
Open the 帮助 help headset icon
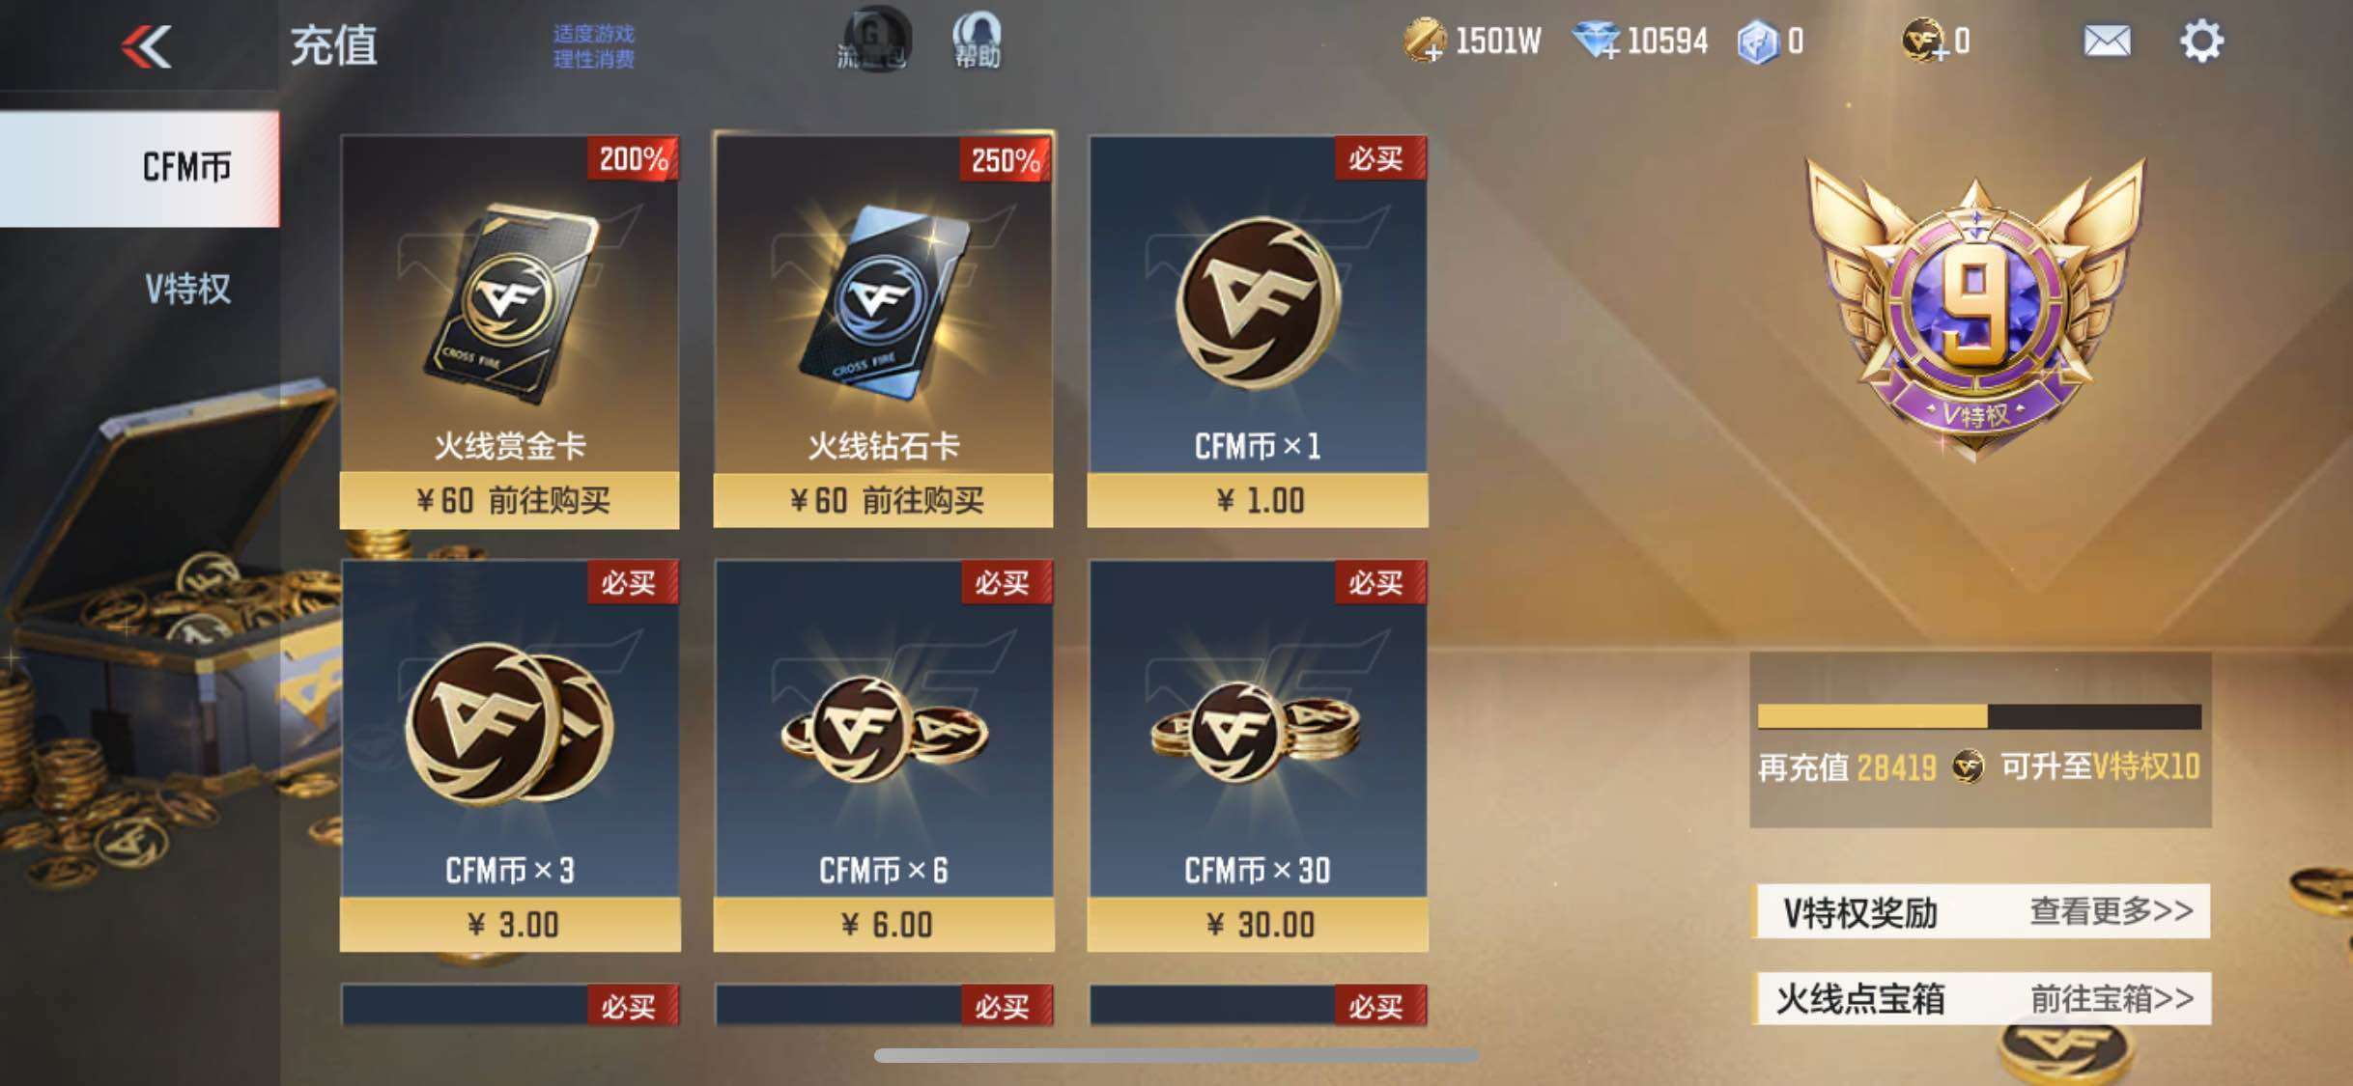(977, 41)
